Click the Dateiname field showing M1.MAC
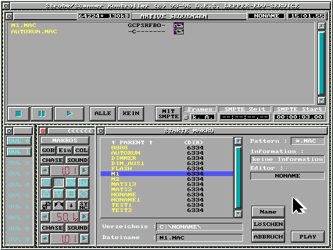 click(199, 238)
